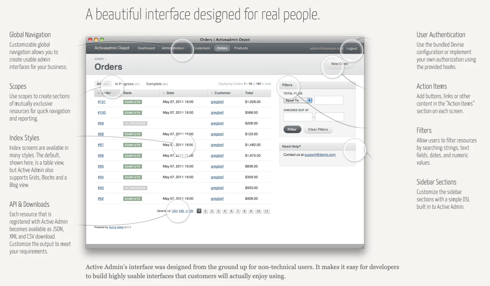Viewport: 490px width, 286px height.
Task: Open the Equal To filter dropdown
Action: [298, 100]
